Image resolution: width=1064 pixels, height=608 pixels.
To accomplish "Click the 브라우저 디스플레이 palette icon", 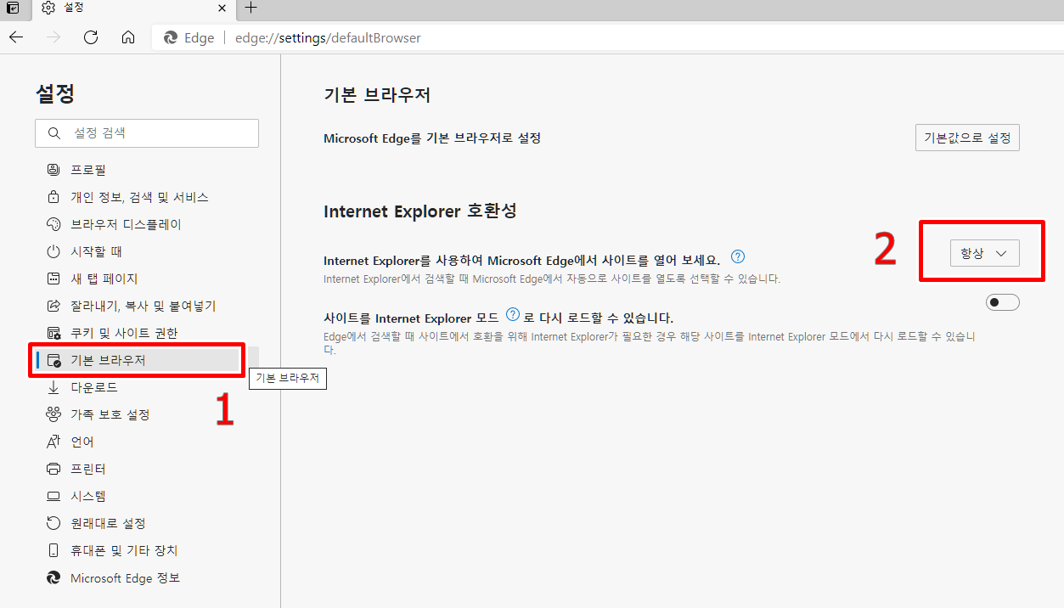I will [x=53, y=224].
